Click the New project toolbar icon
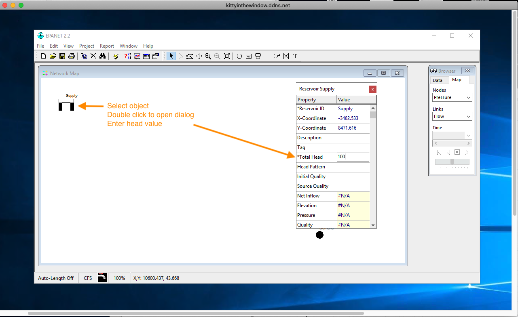The width and height of the screenshot is (518, 317). 43,56
